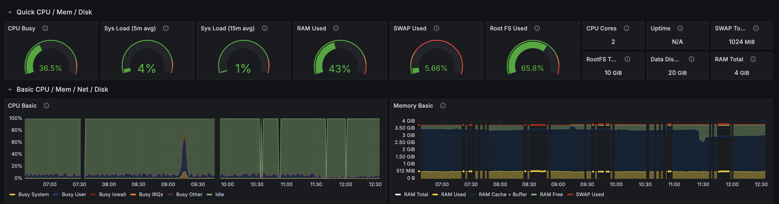Click the 10 GiB RootFS total value
This screenshot has height=204, width=779.
click(613, 73)
